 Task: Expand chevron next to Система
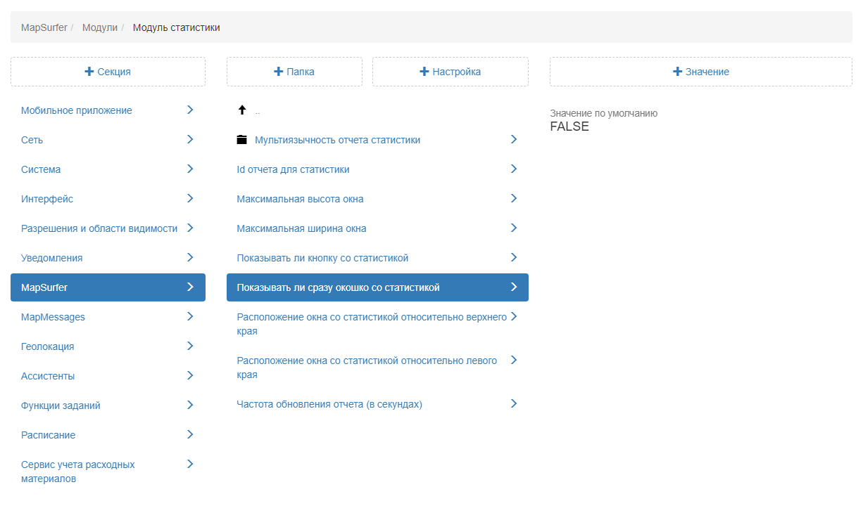190,169
